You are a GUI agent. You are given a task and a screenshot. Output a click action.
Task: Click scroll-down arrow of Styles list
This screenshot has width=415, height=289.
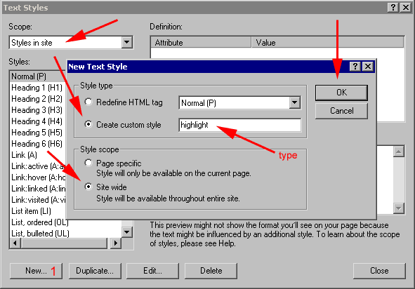(127, 232)
